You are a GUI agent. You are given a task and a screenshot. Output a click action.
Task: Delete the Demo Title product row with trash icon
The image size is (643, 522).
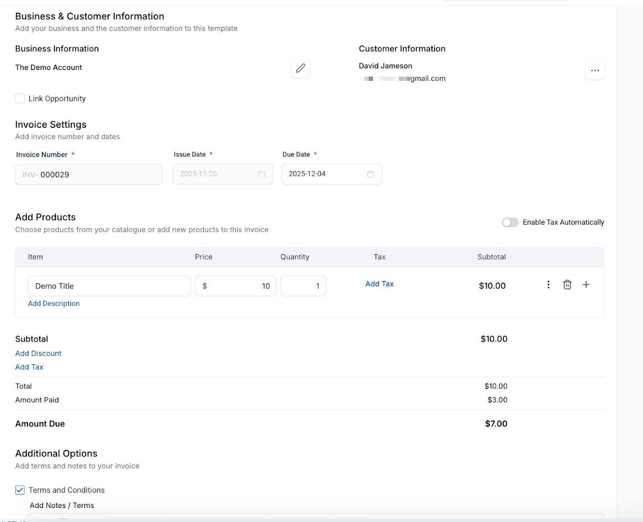567,285
